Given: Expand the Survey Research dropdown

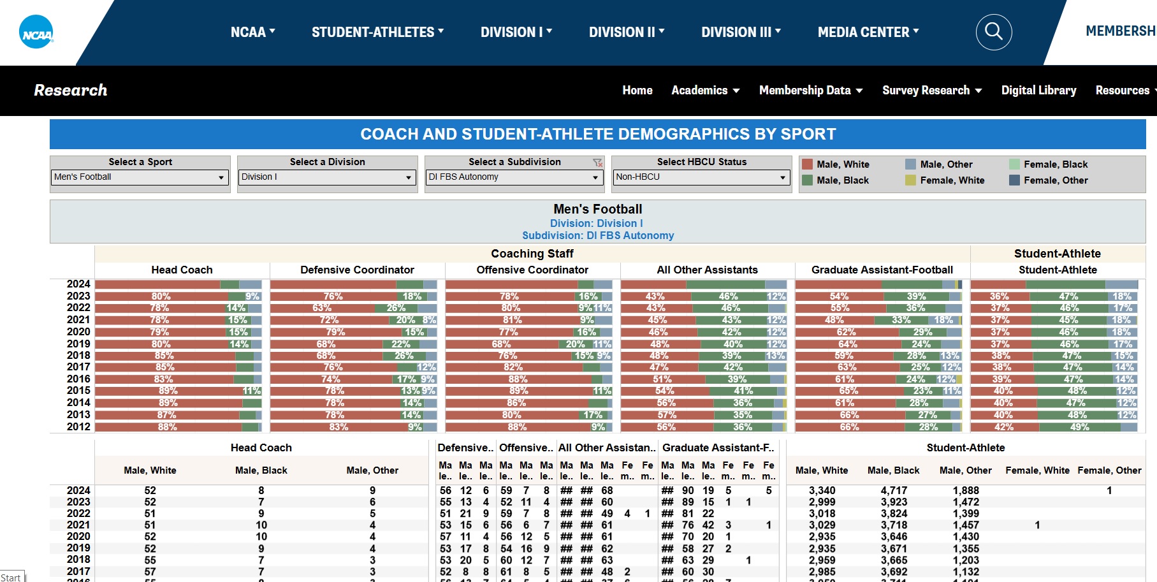Looking at the screenshot, I should point(932,91).
